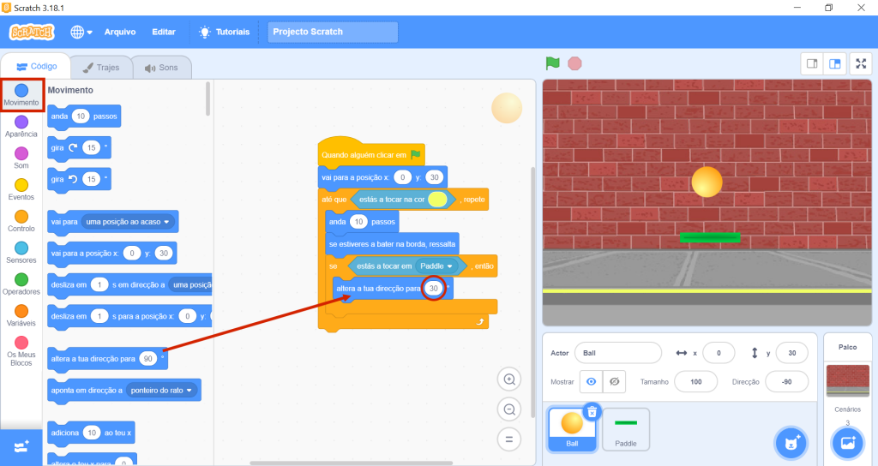Reset workspace zoom with equals button

click(509, 439)
